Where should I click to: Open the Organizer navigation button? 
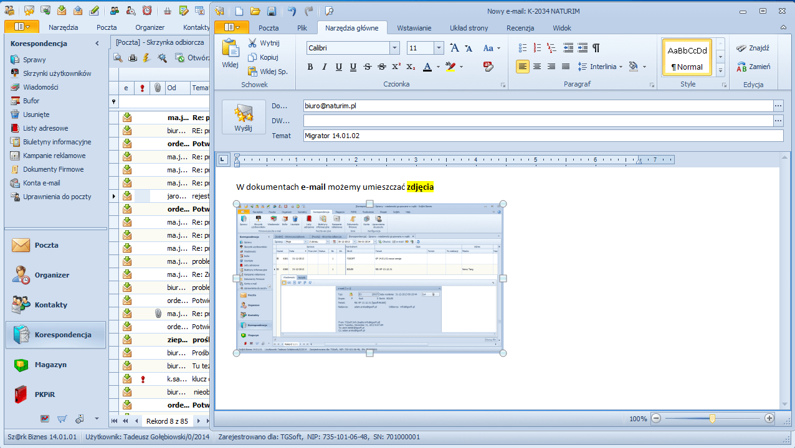[55, 275]
